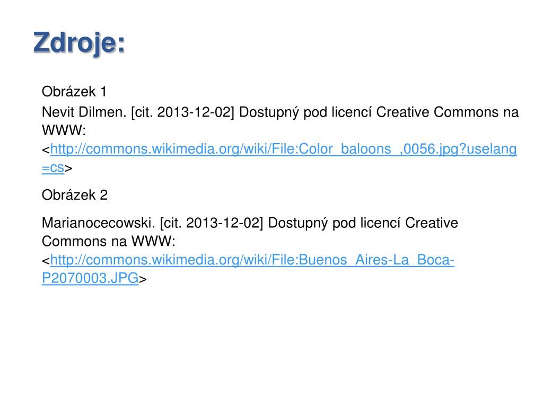Click "Commons na WWW:" in second citation
The width and height of the screenshot is (543, 407).
(x=108, y=242)
